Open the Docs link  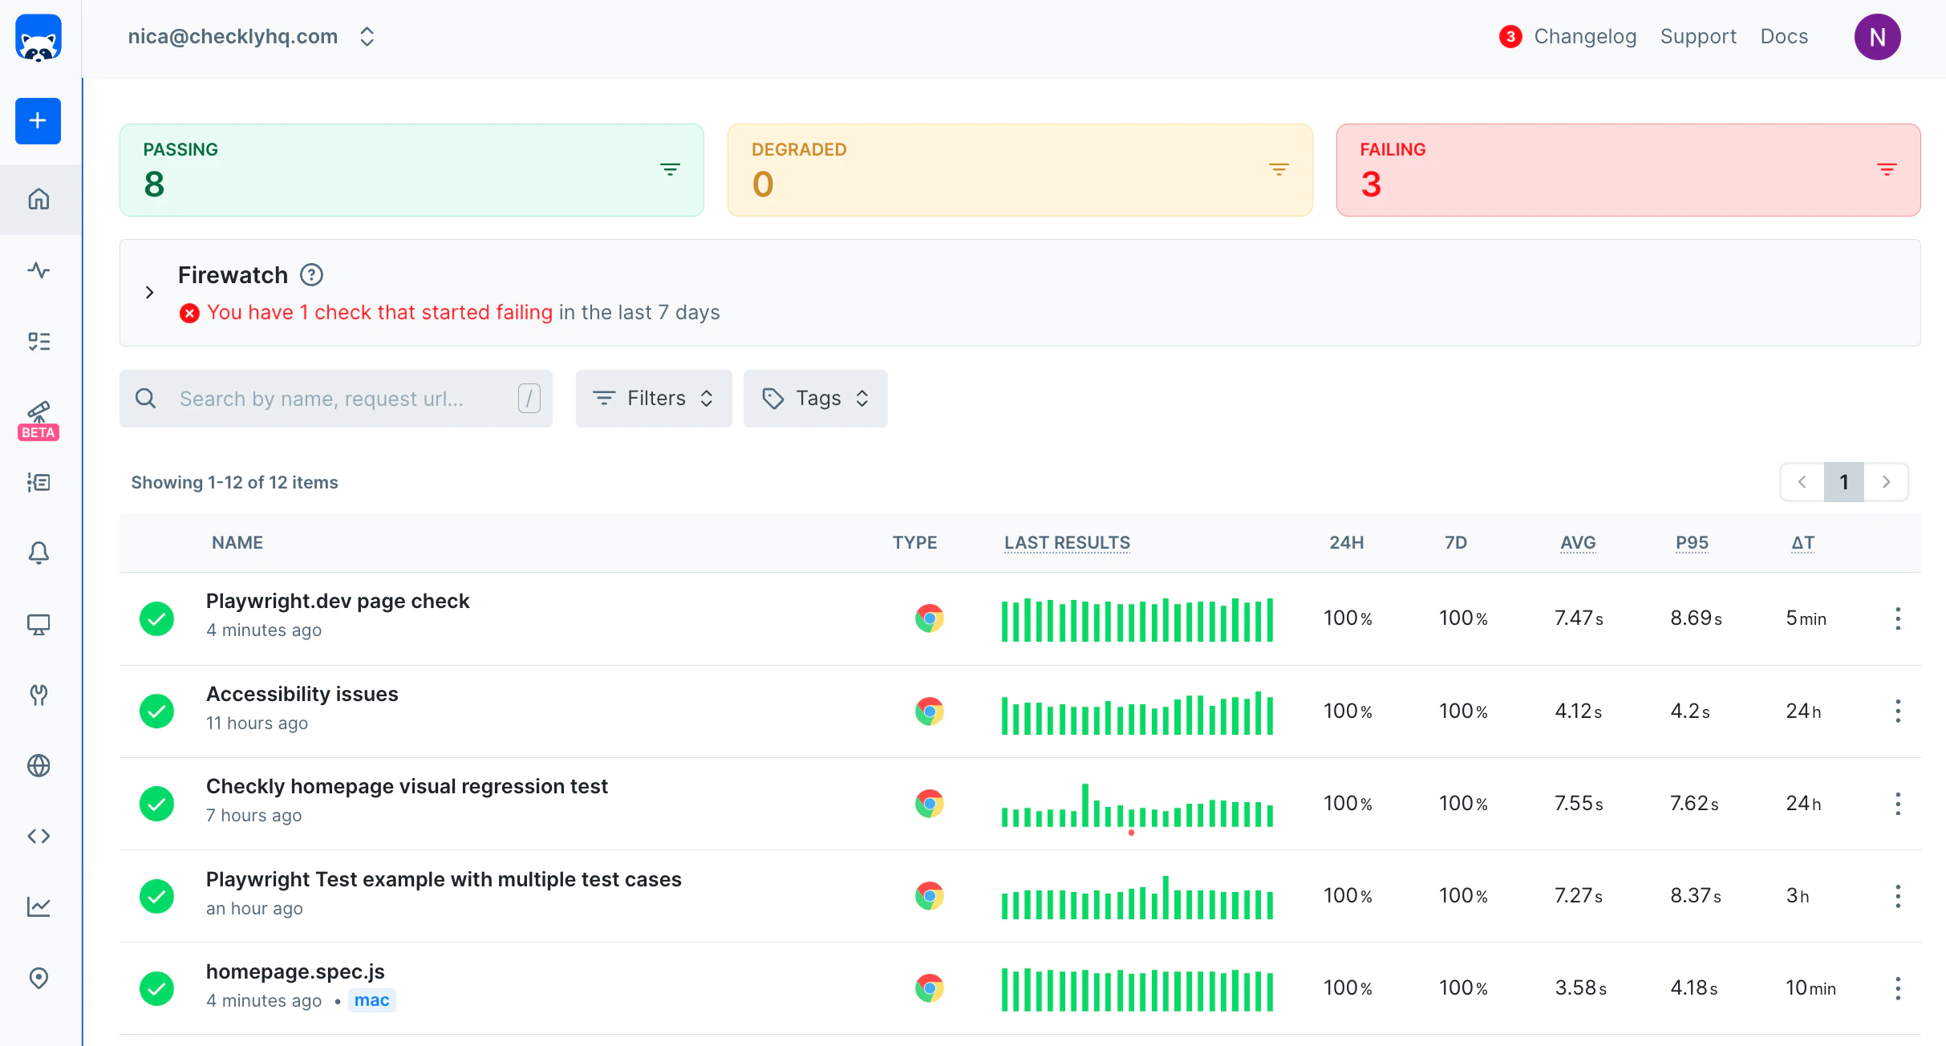pyautogui.click(x=1784, y=36)
